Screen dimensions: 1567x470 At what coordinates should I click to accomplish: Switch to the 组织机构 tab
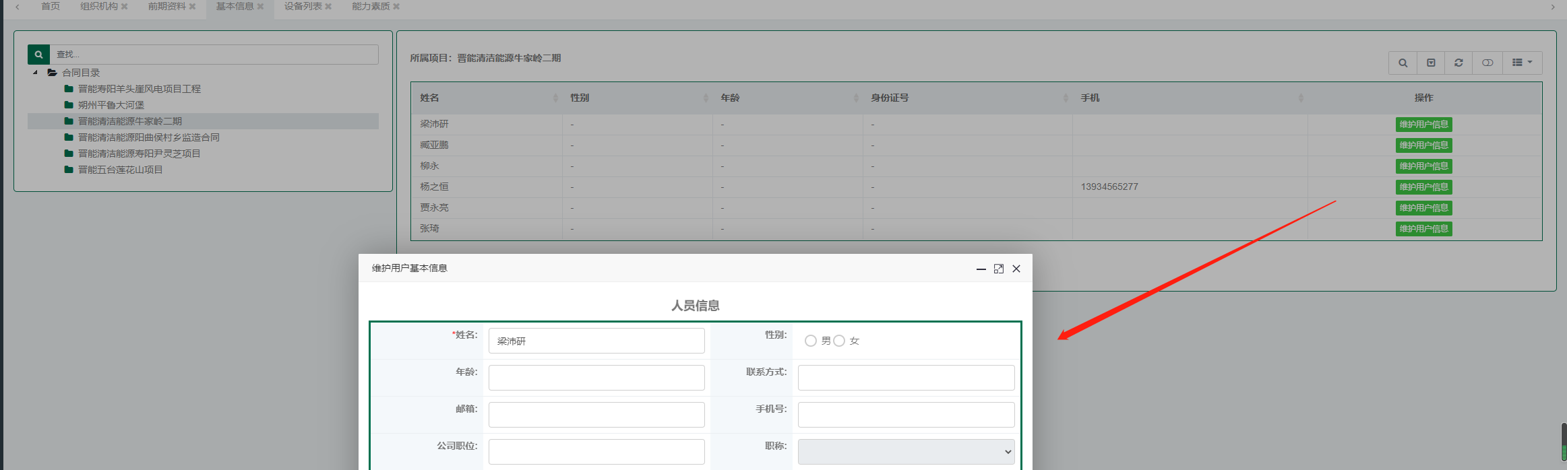99,6
